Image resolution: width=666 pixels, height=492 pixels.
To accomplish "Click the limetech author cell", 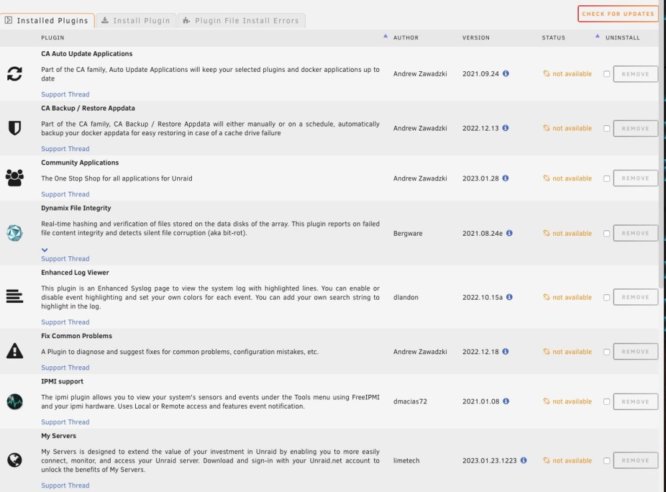I will pos(406,460).
